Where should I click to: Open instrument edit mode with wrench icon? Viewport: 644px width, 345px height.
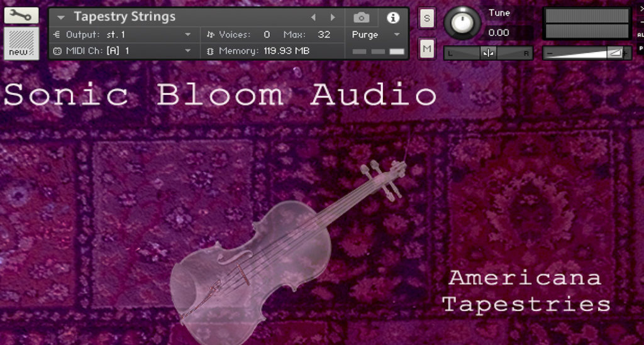tap(21, 16)
